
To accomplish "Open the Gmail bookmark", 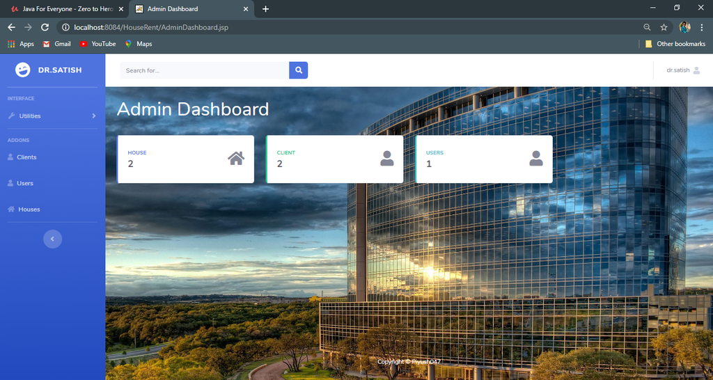I will click(x=57, y=44).
